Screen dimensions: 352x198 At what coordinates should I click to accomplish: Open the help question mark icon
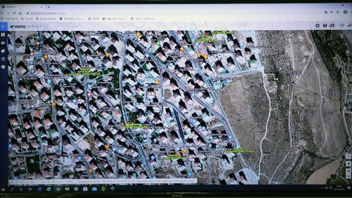pos(342,26)
